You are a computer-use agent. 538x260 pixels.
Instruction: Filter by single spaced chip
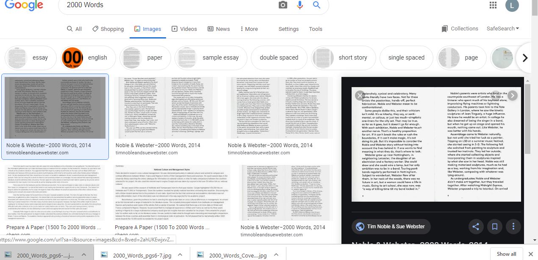[406, 58]
